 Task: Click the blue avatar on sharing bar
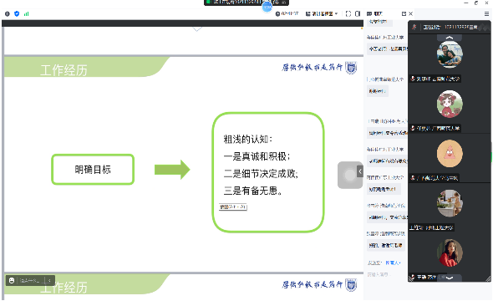[267, 7]
